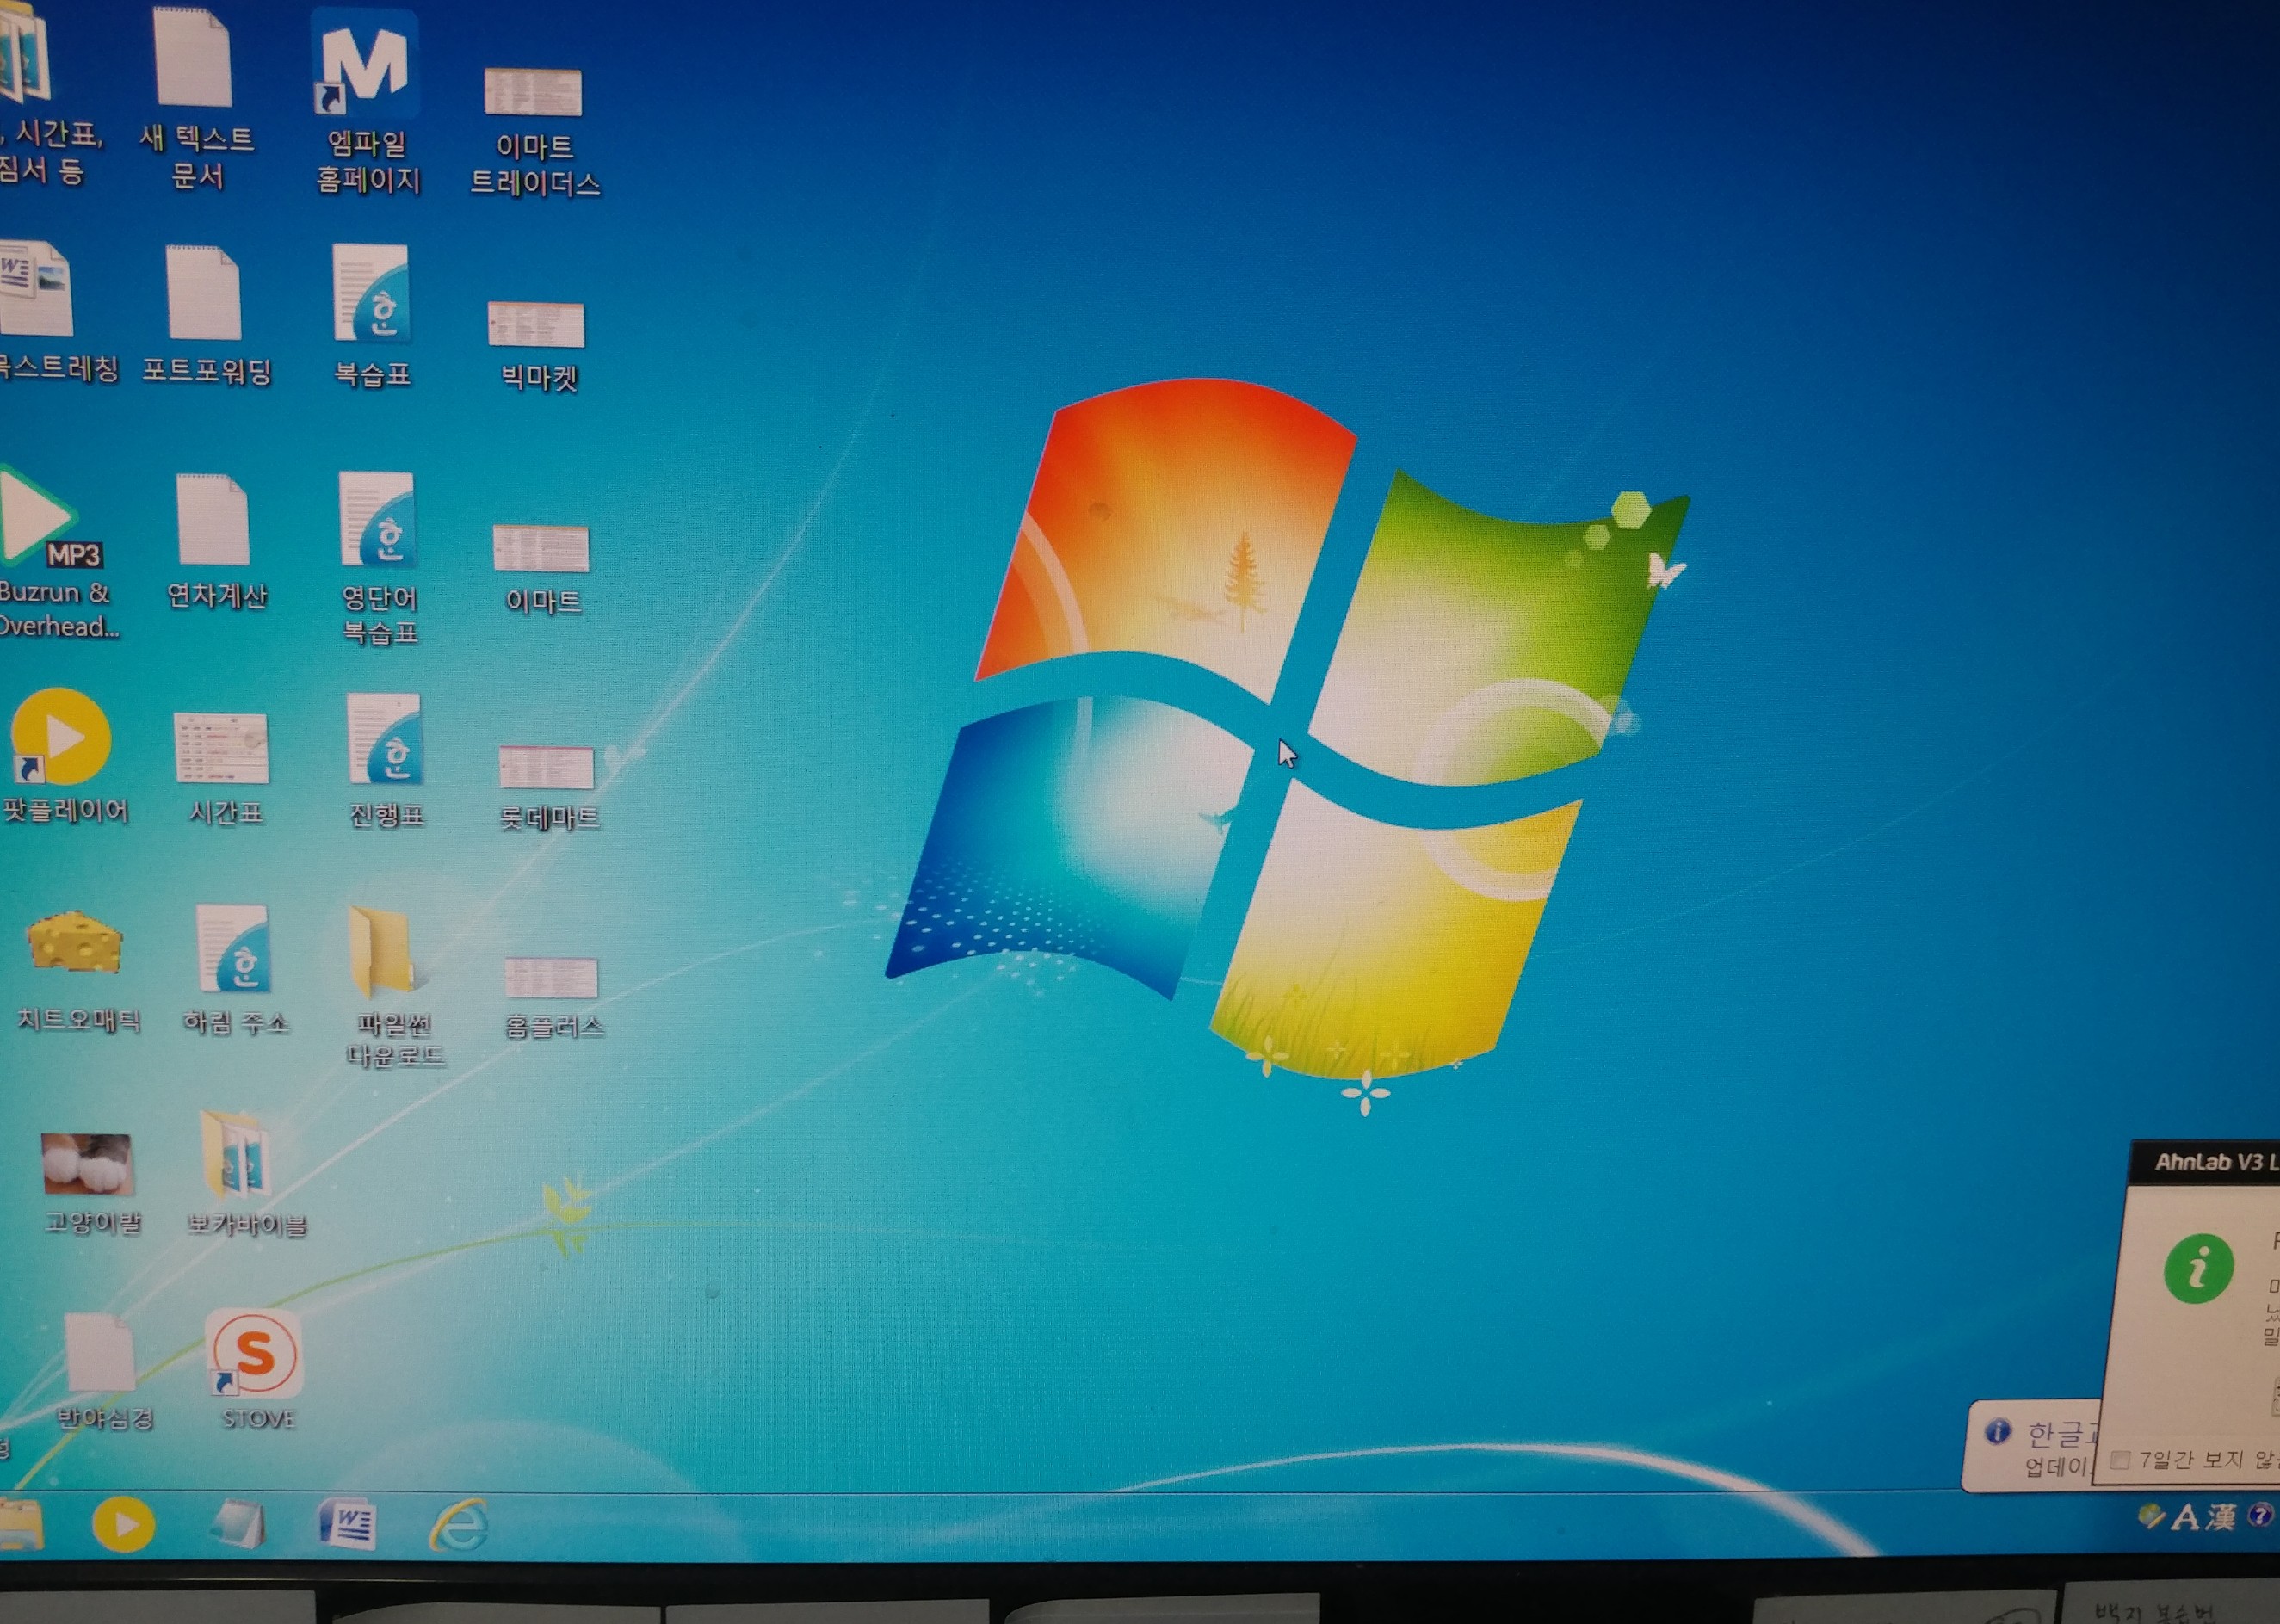Open the STOVE launcher shortcut
This screenshot has width=2280, height=1624.
tap(254, 1354)
